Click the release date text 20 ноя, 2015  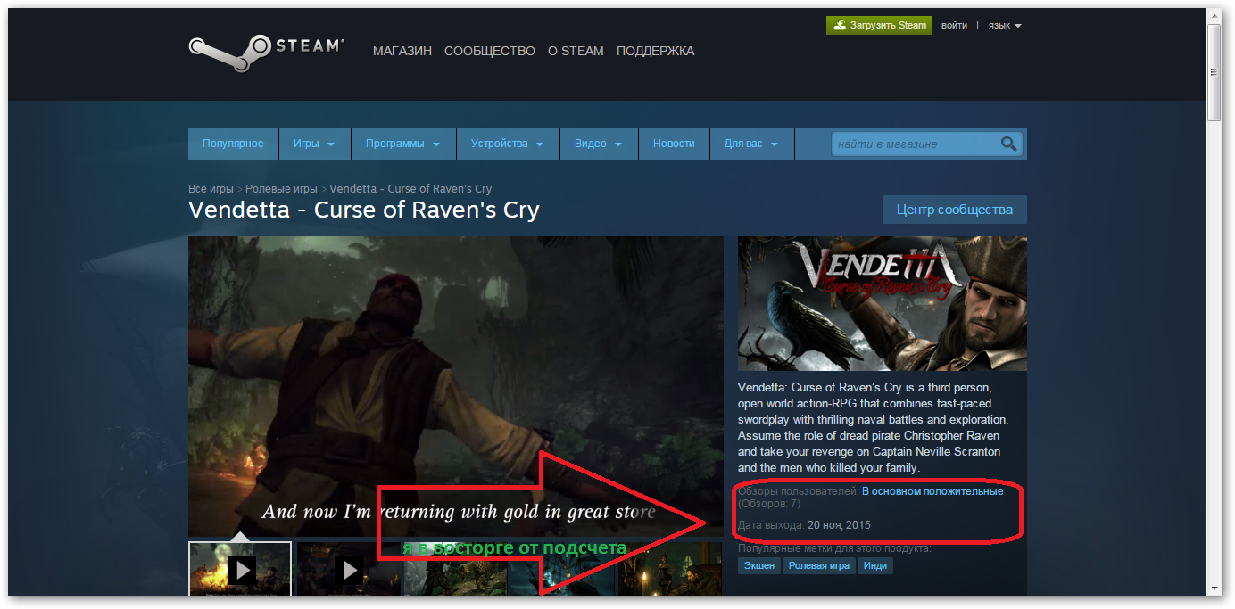839,524
